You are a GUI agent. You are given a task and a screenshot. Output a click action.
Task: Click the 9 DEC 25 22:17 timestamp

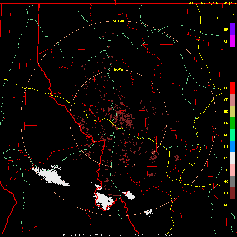point(159,235)
